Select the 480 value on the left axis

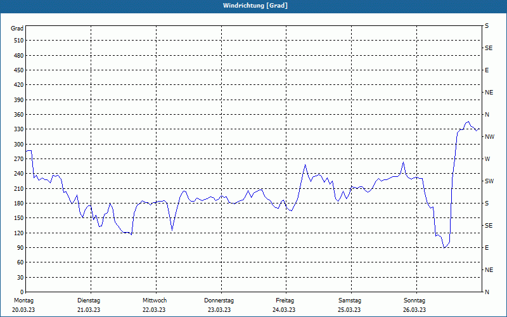19,56
